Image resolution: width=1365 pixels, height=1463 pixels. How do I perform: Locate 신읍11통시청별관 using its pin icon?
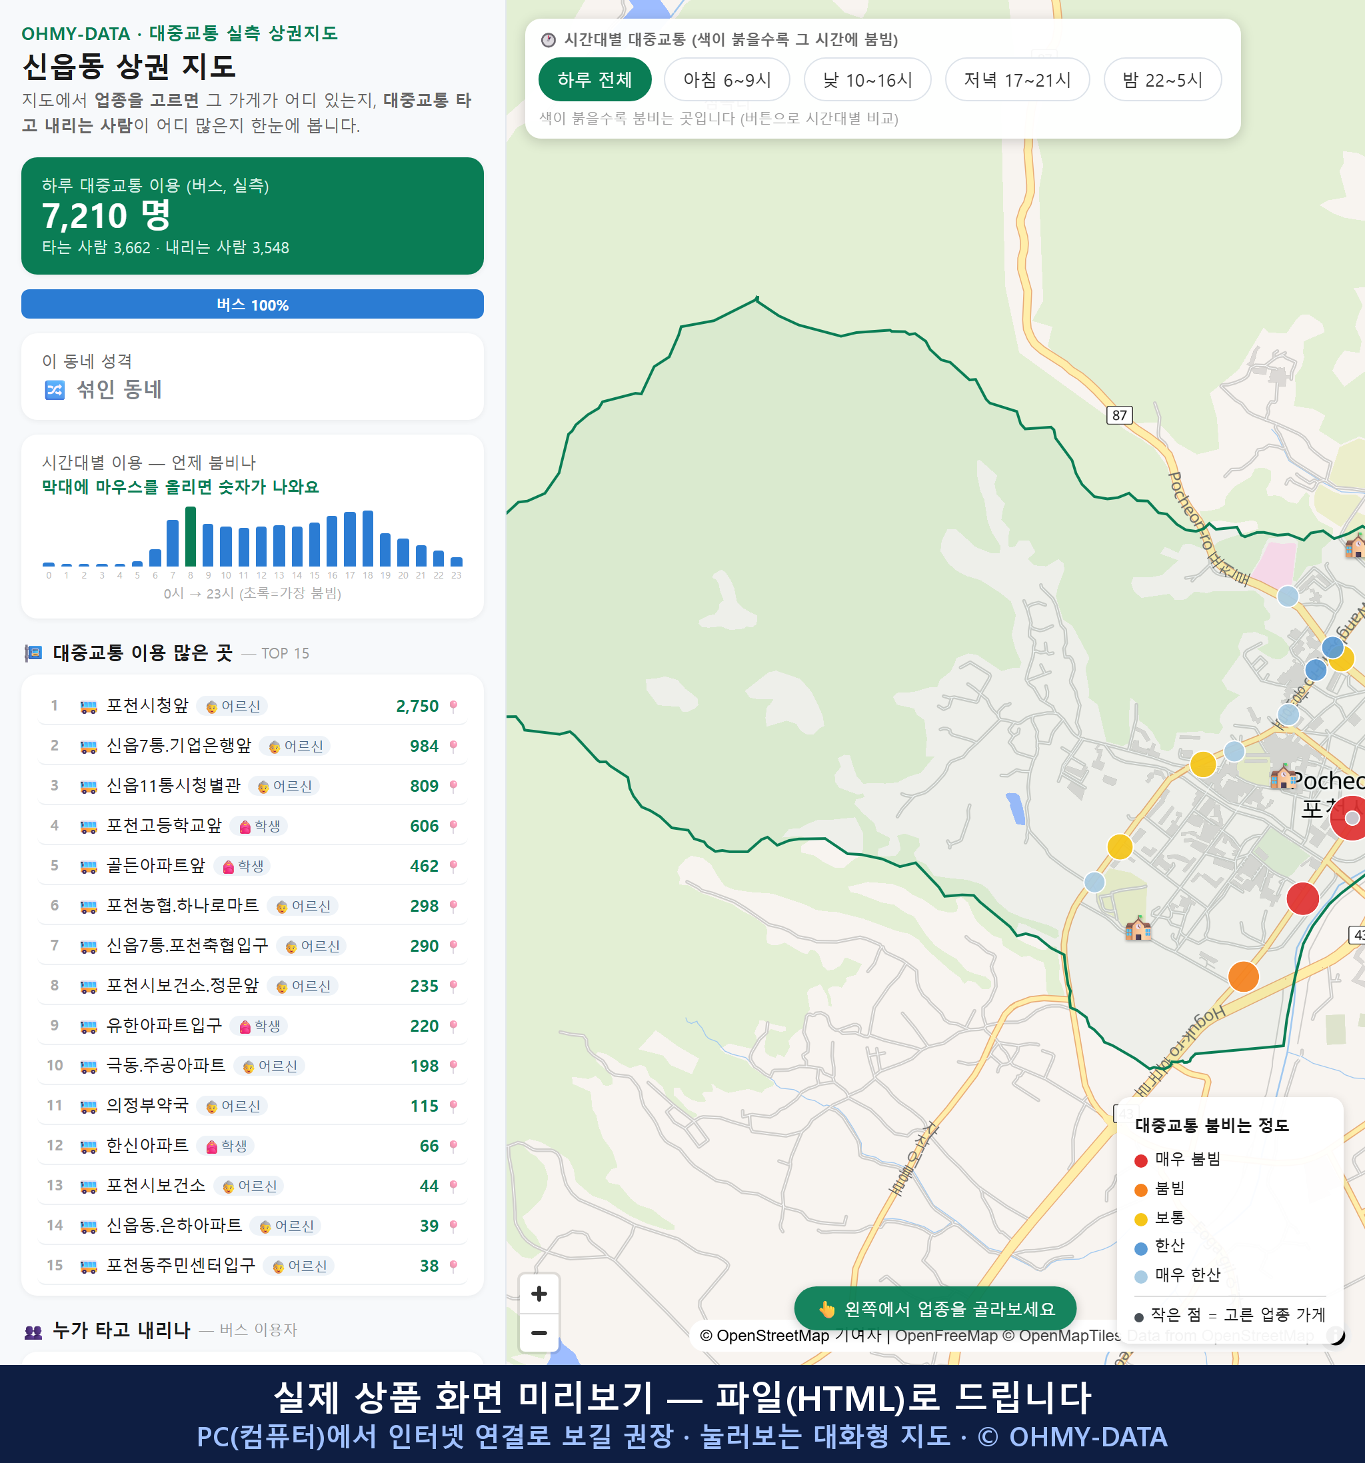453,786
